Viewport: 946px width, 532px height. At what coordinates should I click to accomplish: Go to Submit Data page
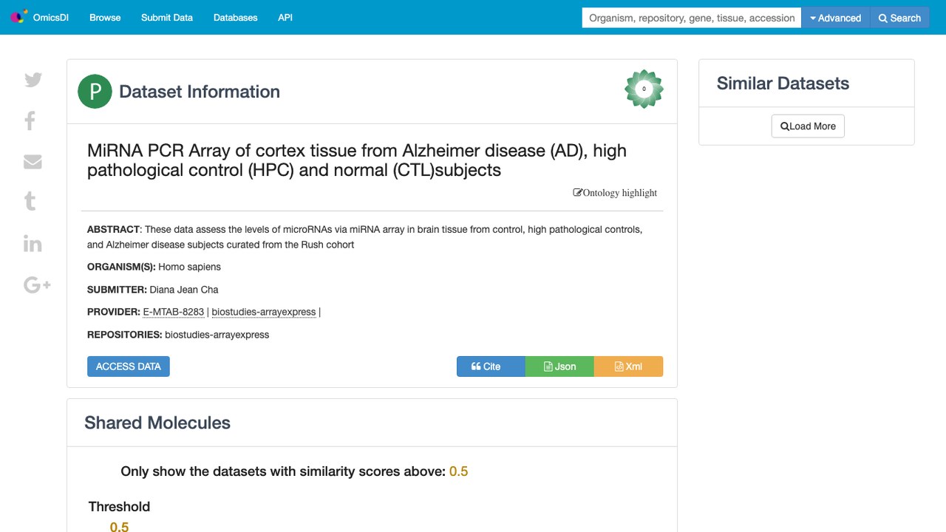167,18
